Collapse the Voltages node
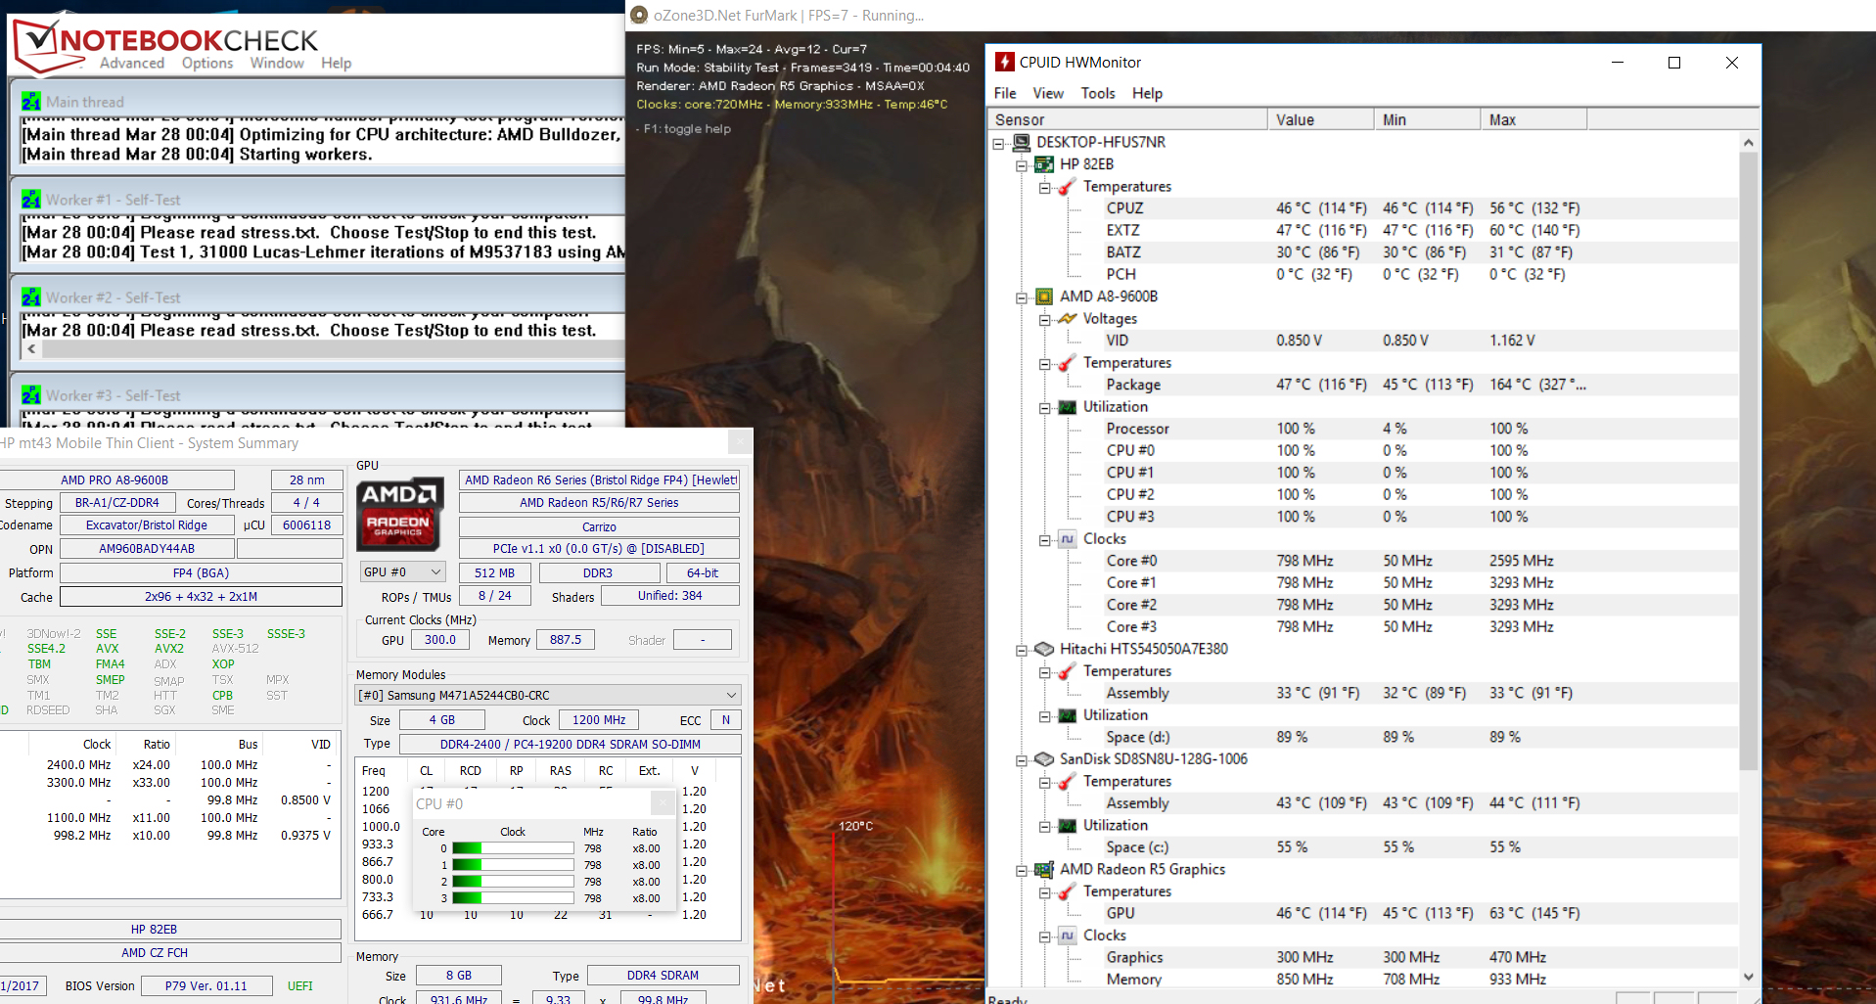Screen dimensions: 1876x1004 1045,320
